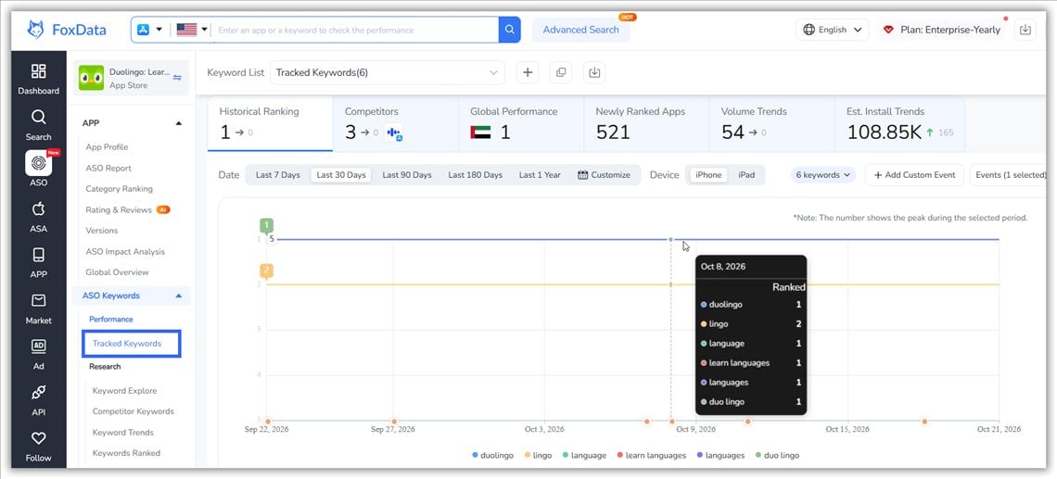Open the Events (1 selected) dropdown

(1008, 174)
